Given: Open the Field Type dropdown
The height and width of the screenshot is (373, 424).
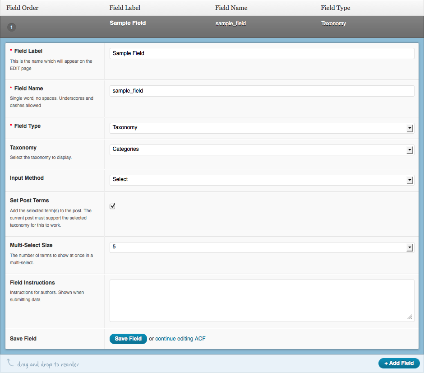Looking at the screenshot, I should click(262, 128).
